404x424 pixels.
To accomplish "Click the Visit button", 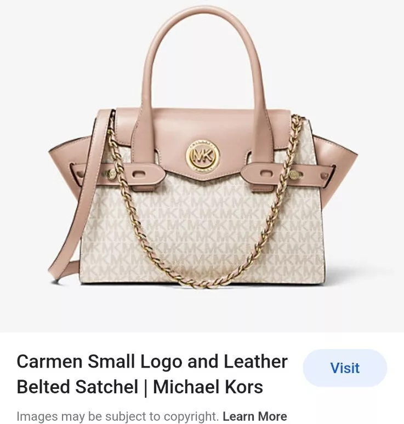I will tap(345, 368).
